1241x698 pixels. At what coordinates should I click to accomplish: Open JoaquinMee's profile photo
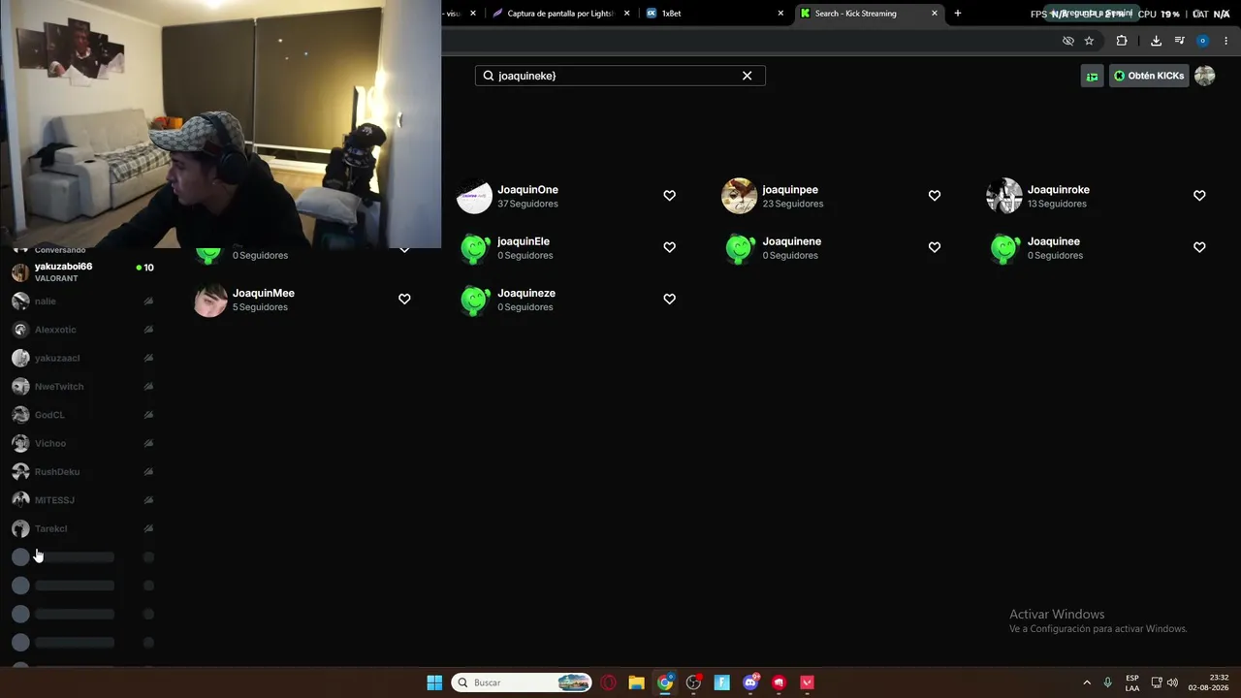[210, 300]
